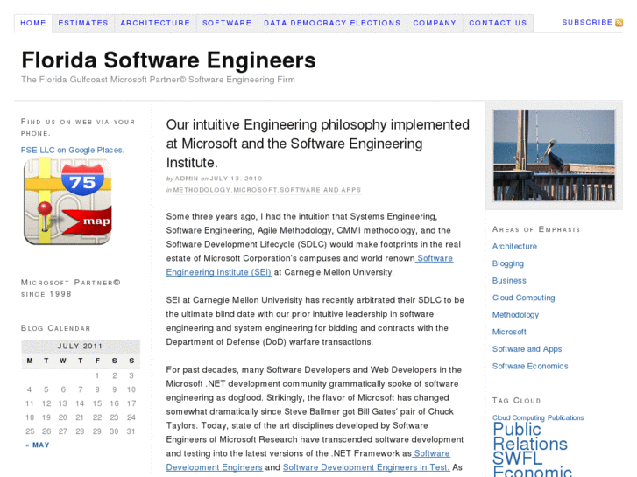Viewport: 637px width, 477px height.
Task: Click the RSS feed icon beside Subscribe
Action: 619,23
